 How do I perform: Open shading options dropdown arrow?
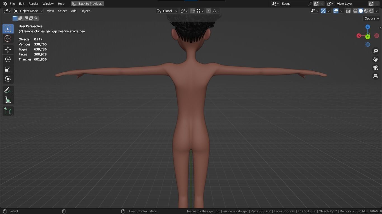377,11
